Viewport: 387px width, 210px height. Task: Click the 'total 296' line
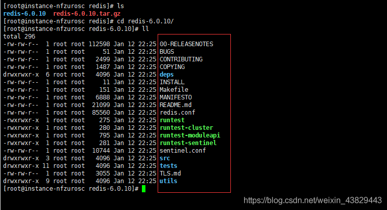19,37
